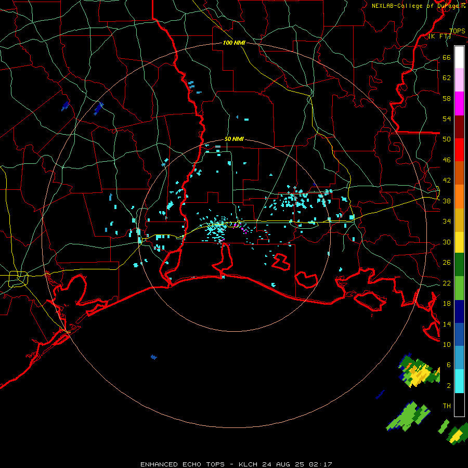
Task: Click the 50 NMI range ring label
Action: 234,139
